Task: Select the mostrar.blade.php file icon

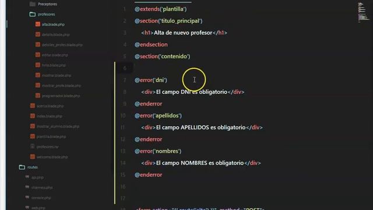Action: (37, 75)
